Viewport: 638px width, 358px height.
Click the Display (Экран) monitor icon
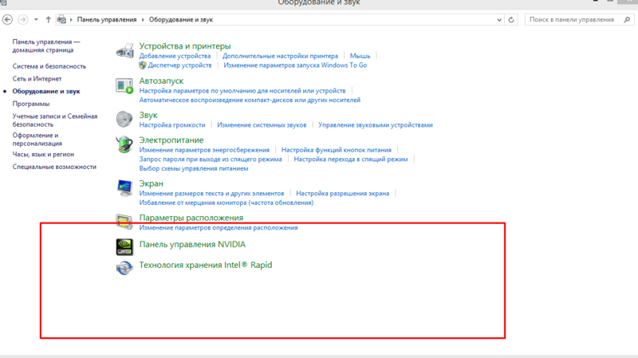click(124, 187)
